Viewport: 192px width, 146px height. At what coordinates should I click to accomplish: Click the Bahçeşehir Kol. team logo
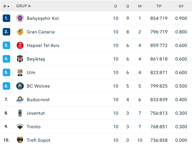click(20, 18)
